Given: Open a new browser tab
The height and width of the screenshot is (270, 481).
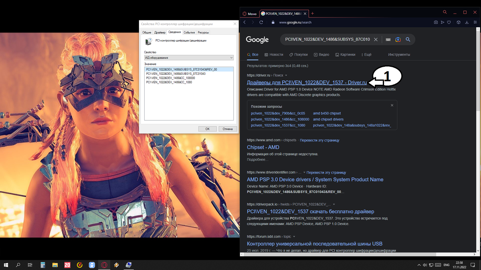Looking at the screenshot, I should 313,14.
